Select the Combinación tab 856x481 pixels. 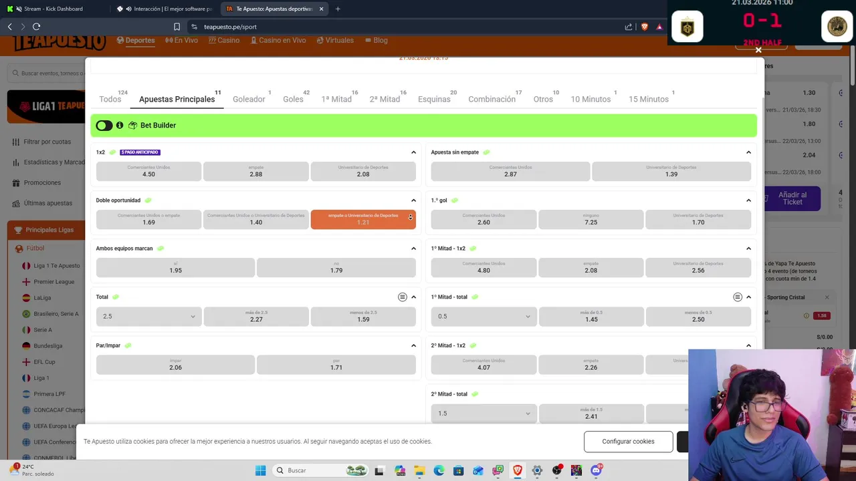[492, 99]
